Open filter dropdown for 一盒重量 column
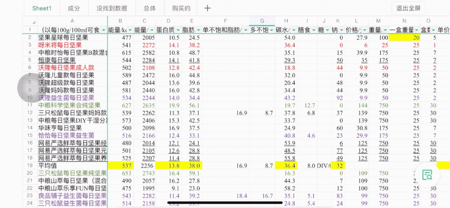450x208 pixels. pos(416,30)
